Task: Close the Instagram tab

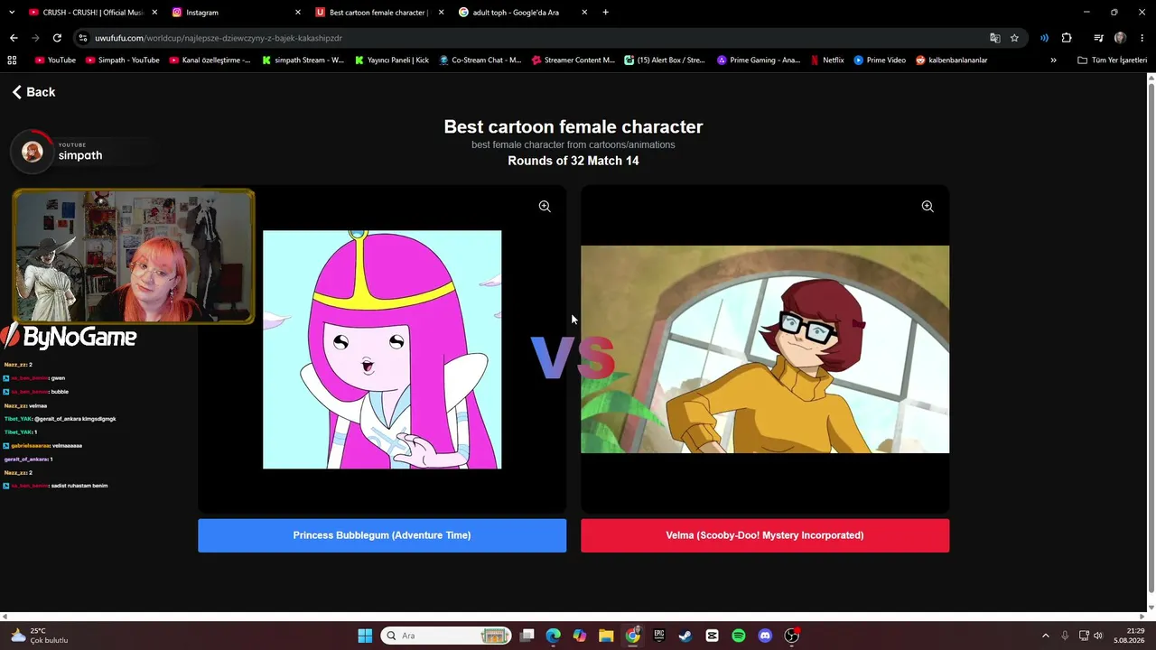Action: (x=298, y=13)
